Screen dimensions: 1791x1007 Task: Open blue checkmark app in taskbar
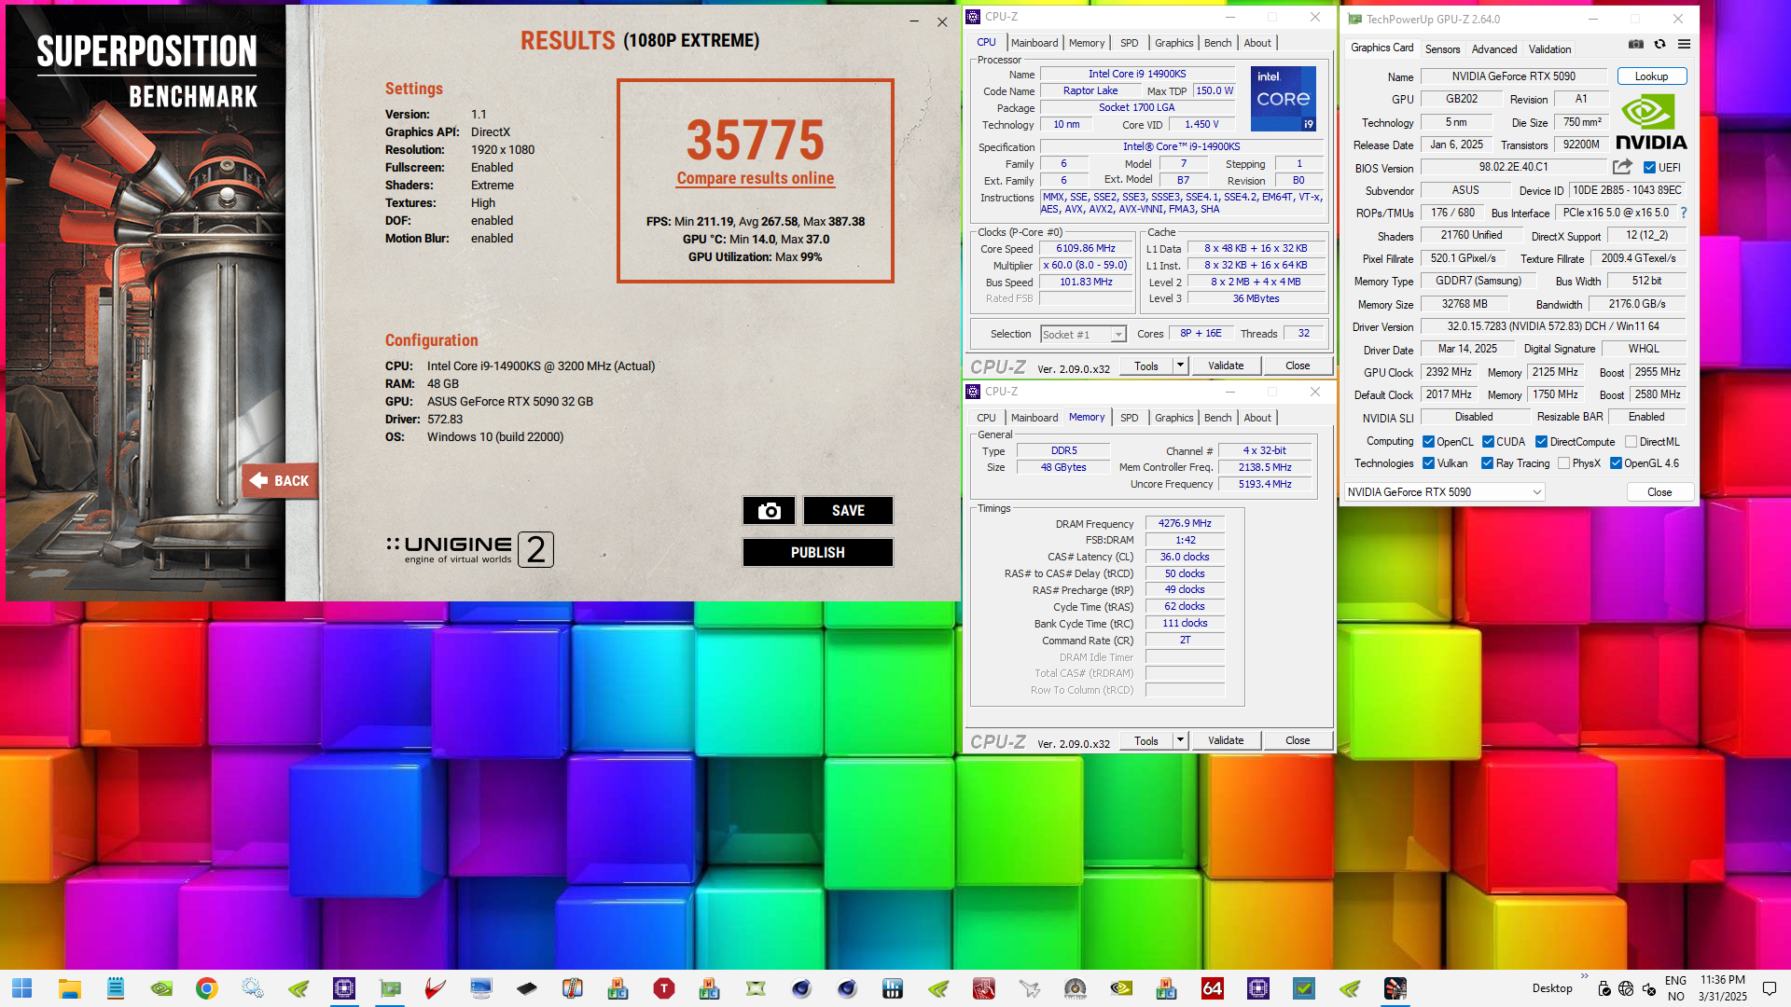coord(1304,988)
